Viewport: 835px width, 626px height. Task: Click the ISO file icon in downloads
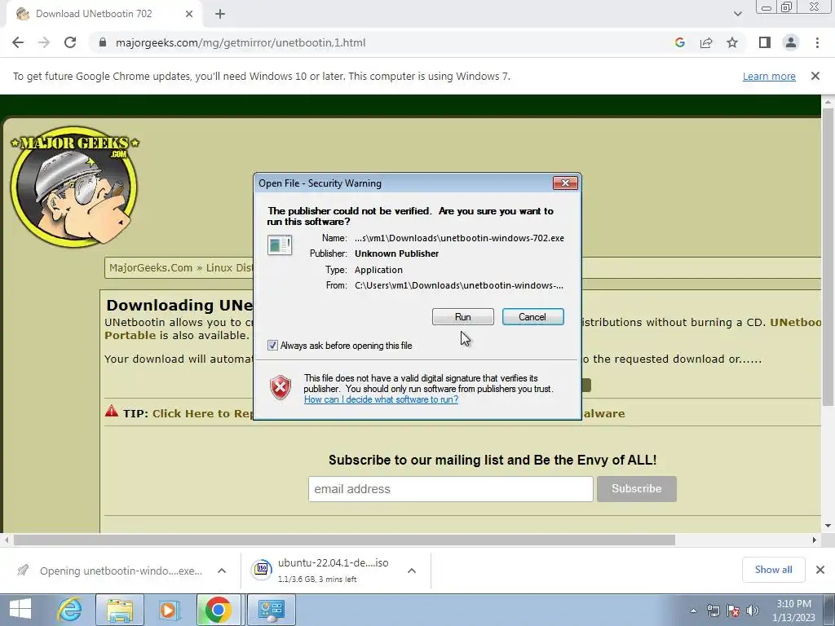tap(262, 570)
